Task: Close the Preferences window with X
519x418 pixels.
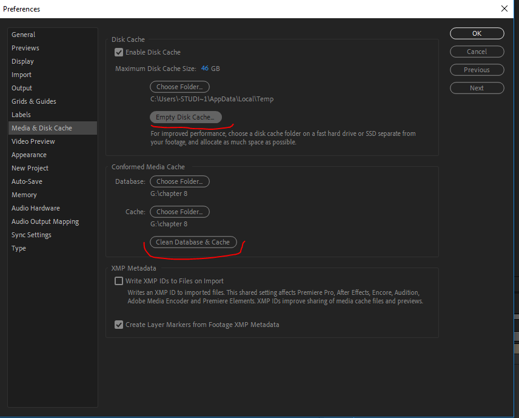Action: tap(504, 8)
